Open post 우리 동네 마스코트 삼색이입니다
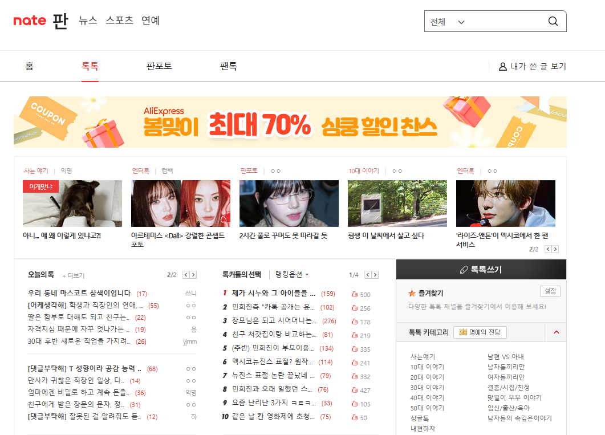 click(x=79, y=293)
